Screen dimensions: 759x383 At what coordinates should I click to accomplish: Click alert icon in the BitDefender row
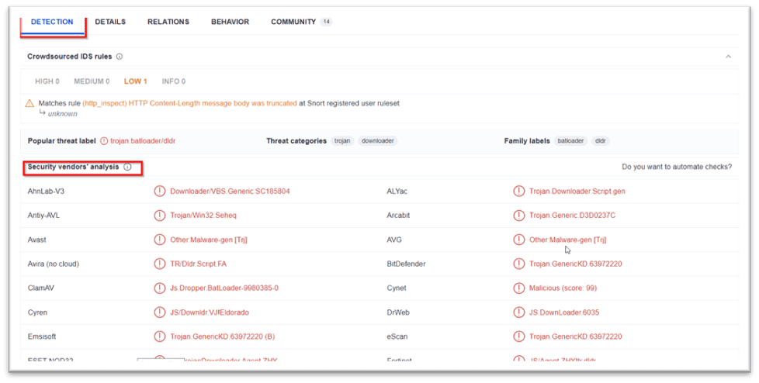tap(519, 264)
